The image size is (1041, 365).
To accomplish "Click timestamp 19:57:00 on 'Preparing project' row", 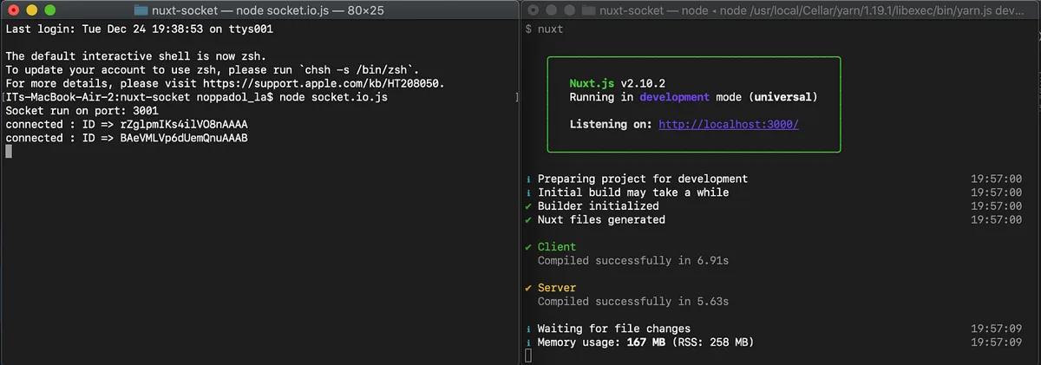I will (x=997, y=179).
